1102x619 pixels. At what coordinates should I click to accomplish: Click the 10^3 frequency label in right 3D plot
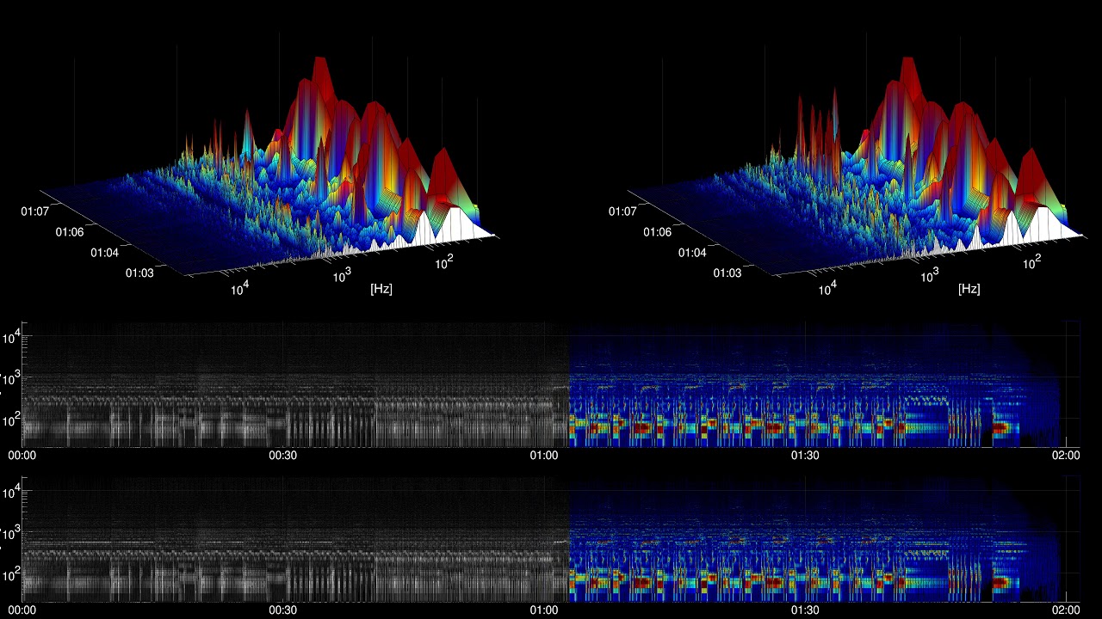(930, 274)
